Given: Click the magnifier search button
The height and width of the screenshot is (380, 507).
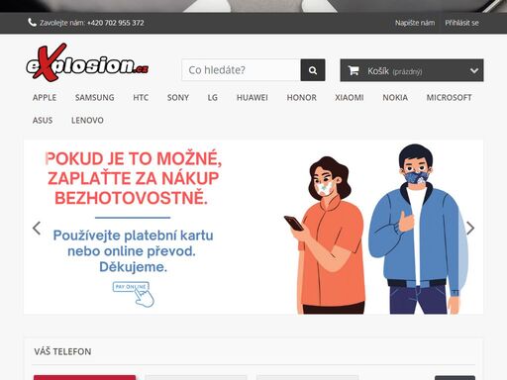Looking at the screenshot, I should click(313, 70).
